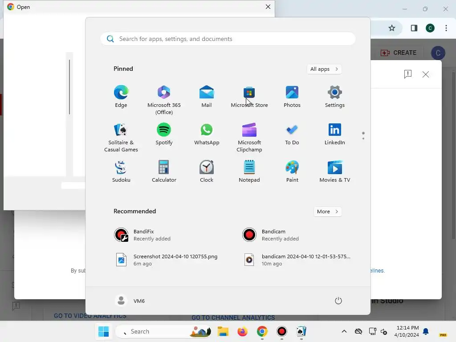Launch Notepad from pinned apps
Screen dimensions: 456x342
249,171
